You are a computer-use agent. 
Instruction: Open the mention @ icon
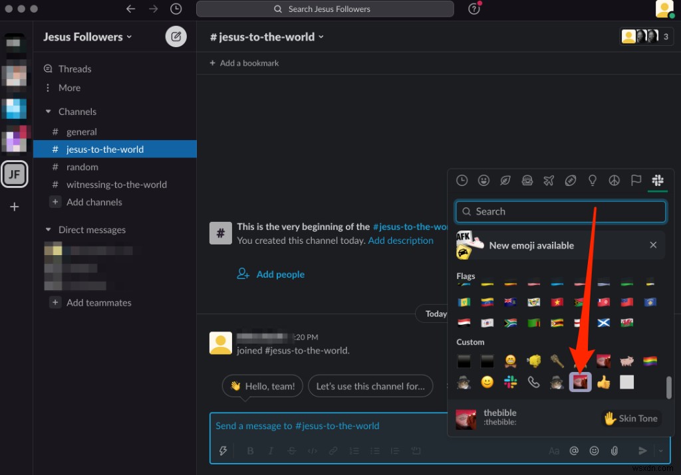[x=574, y=450]
